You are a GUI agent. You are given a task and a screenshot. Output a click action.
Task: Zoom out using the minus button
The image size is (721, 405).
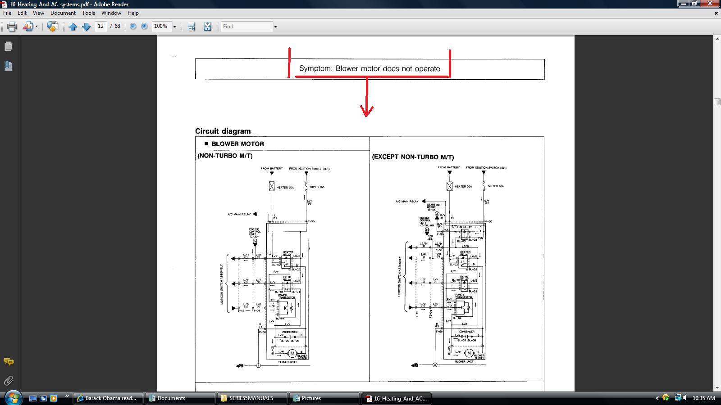coord(133,27)
